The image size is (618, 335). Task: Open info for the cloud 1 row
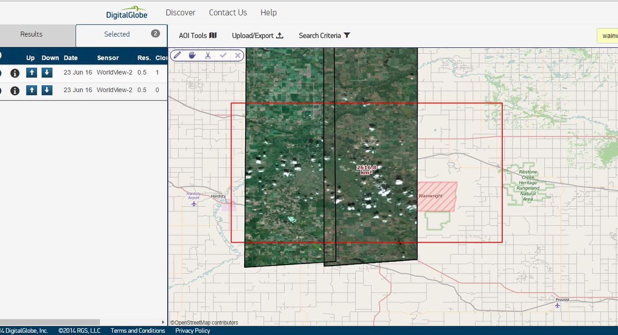coord(15,73)
